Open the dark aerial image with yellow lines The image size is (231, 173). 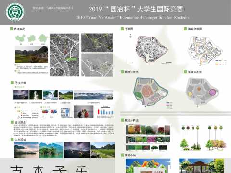pos(97,43)
